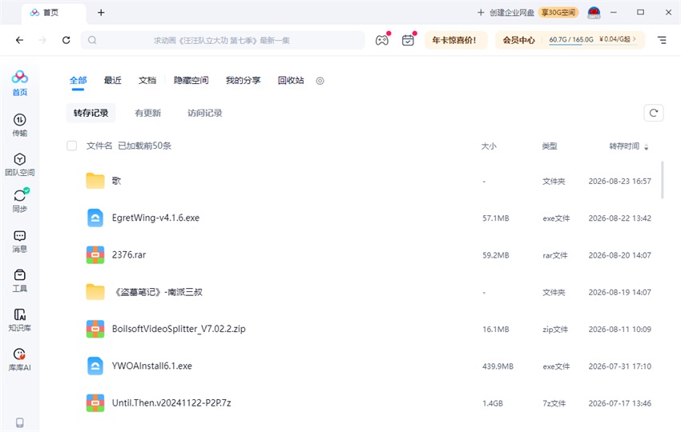This screenshot has width=681, height=432.
Task: Click the user avatar icon
Action: pos(594,13)
